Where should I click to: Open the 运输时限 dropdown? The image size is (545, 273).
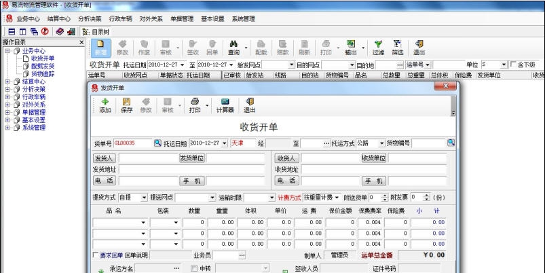point(271,198)
